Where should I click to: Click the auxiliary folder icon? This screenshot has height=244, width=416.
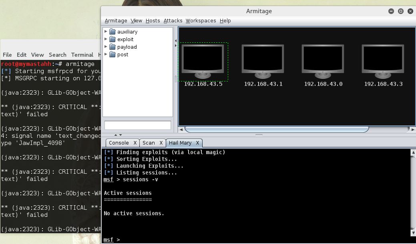[113, 32]
